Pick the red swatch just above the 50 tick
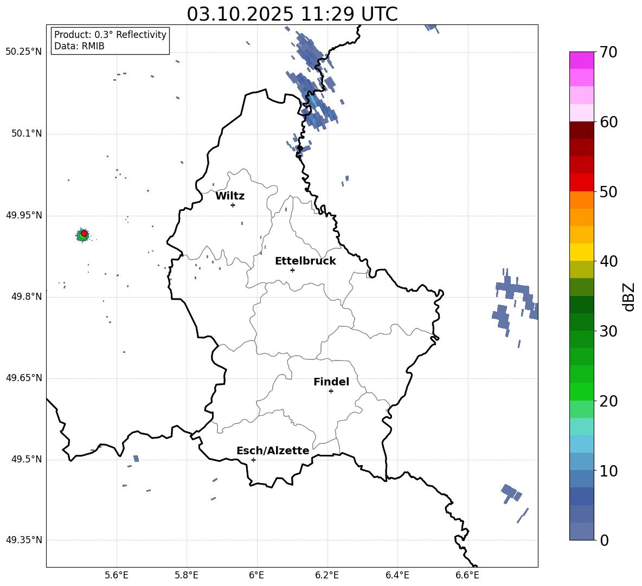Screen dimensions: 642x586 pyautogui.click(x=581, y=183)
